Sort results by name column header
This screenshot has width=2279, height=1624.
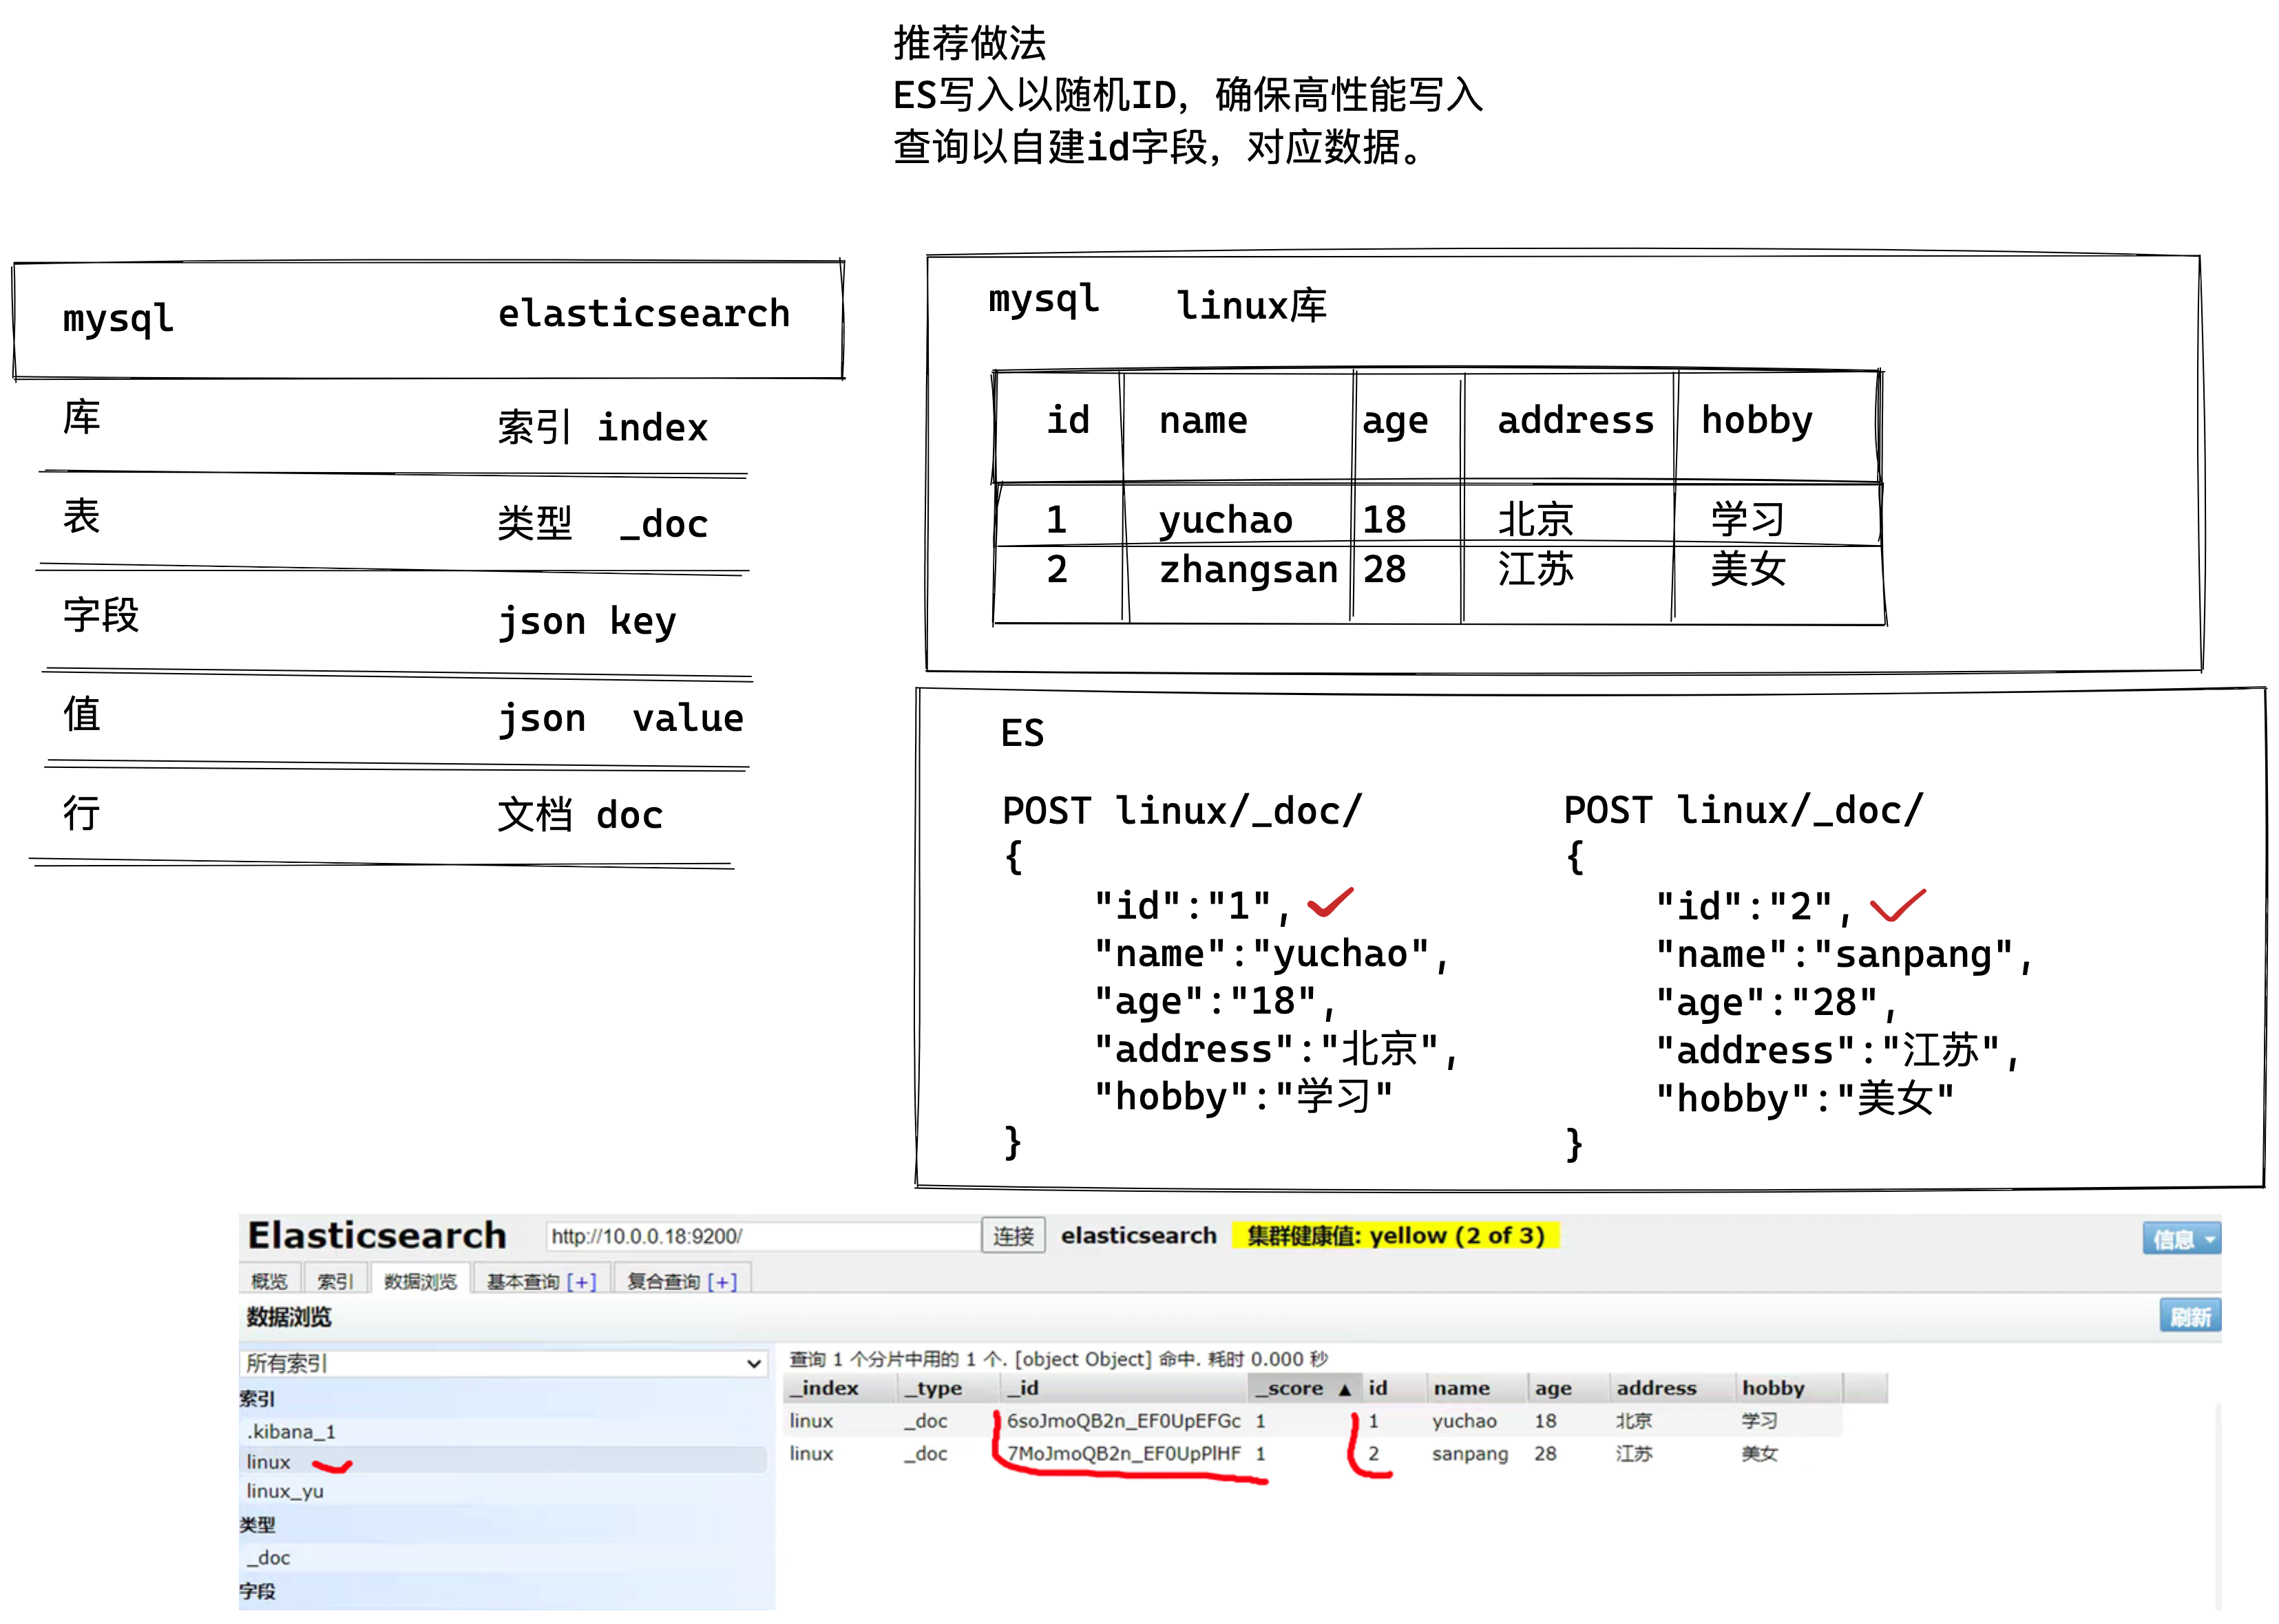(1460, 1388)
